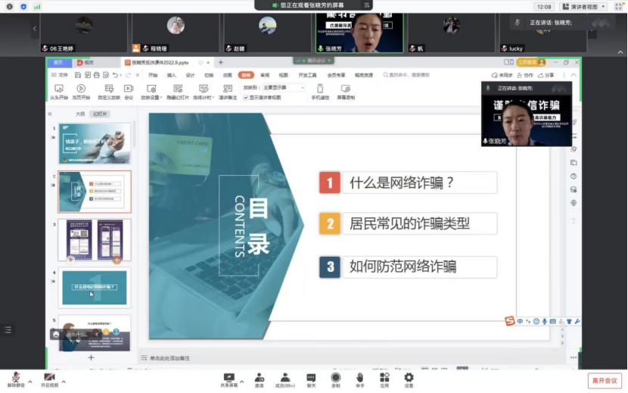Click the 解除静音 microphone icon
This screenshot has height=393, width=628.
click(15, 376)
